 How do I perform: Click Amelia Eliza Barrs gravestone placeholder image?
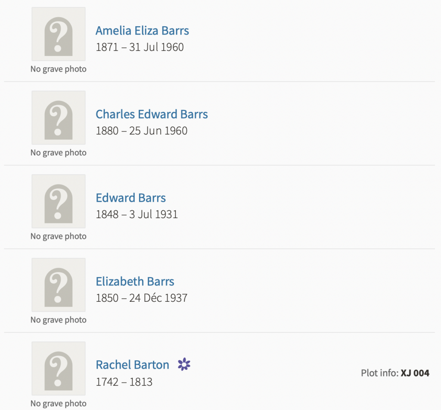coord(59,34)
